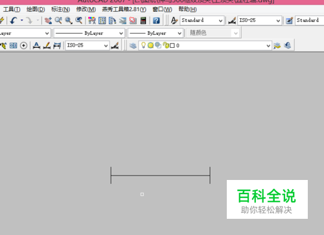Click the Text Style manager icon
This screenshot has height=235, width=324.
click(174, 21)
